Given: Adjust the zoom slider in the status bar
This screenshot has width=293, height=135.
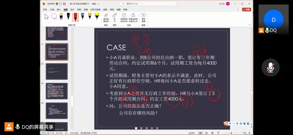Looking at the screenshot, I should [x=231, y=133].
